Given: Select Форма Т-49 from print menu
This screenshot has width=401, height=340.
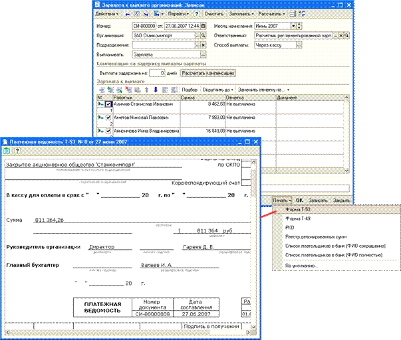Looking at the screenshot, I should click(295, 218).
